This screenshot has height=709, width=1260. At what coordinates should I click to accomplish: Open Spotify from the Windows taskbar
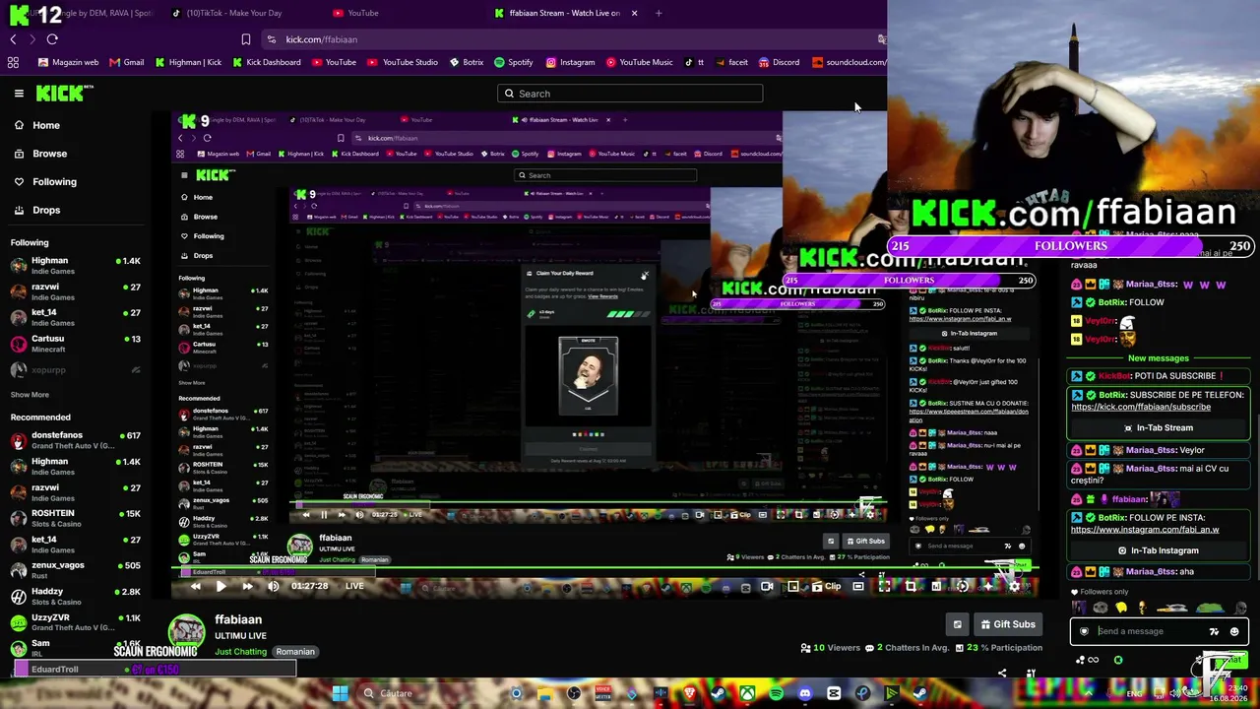[x=776, y=693]
